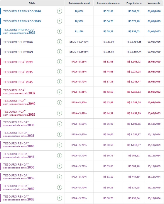Viewport: 164px width, 204px height.
Task: Open question mark for Tesouro Renda+ 2030
Action: click(x=60, y=124)
